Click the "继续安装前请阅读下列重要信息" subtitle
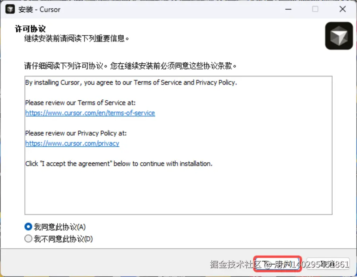This screenshot has width=357, height=277. (x=76, y=38)
